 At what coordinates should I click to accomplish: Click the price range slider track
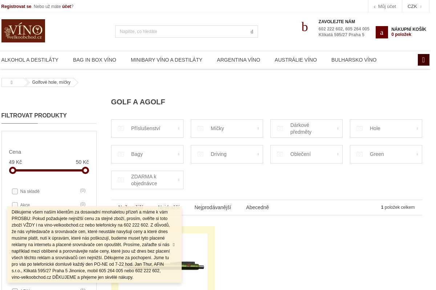(49, 170)
